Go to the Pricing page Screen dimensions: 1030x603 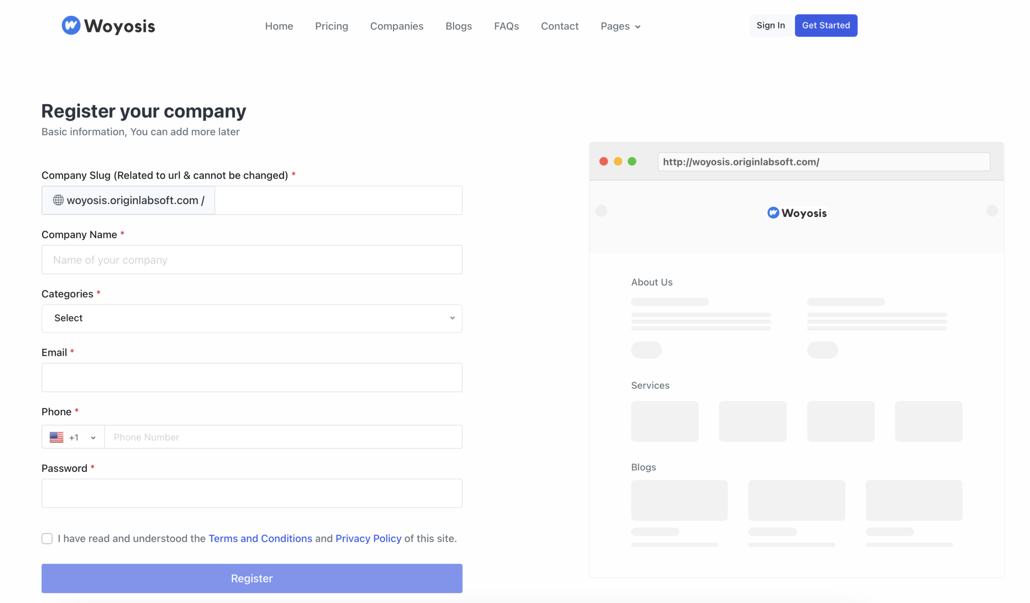pyautogui.click(x=332, y=26)
